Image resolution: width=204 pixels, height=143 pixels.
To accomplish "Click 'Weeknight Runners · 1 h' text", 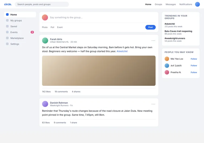I will point(61,105).
